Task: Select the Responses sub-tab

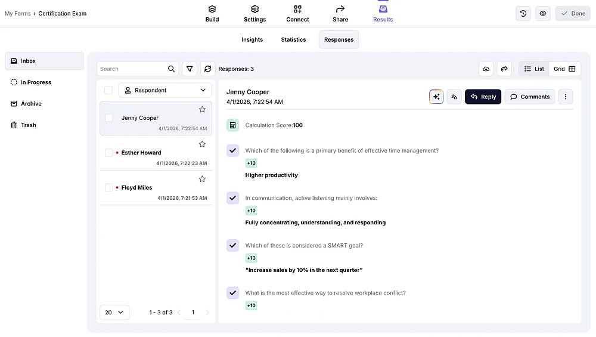Action: (x=339, y=39)
